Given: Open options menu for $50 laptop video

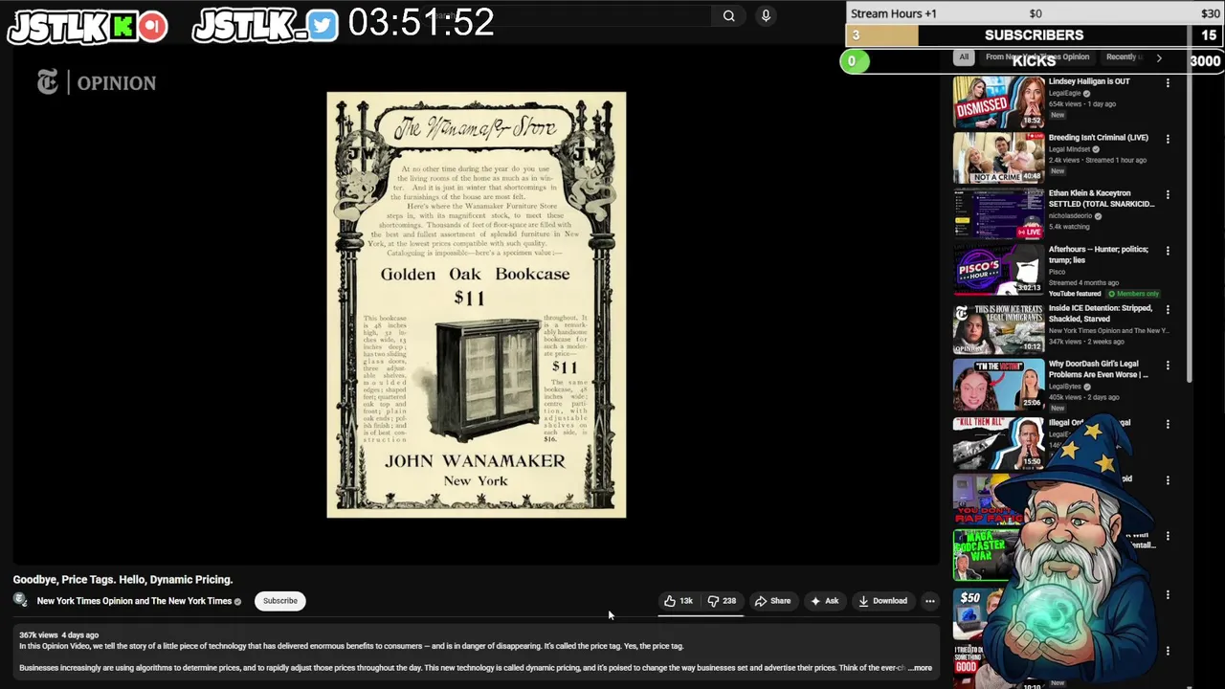Looking at the screenshot, I should click(x=1168, y=594).
